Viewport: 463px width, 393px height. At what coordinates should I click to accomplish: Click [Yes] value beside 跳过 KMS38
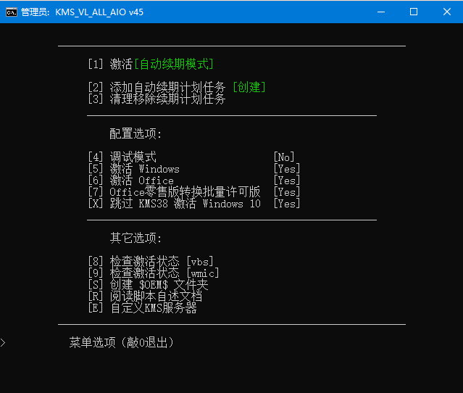click(x=287, y=204)
